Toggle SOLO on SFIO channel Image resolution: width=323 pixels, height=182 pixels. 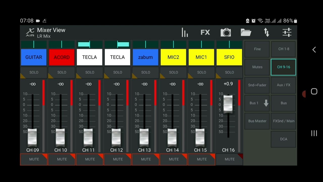pos(229,73)
